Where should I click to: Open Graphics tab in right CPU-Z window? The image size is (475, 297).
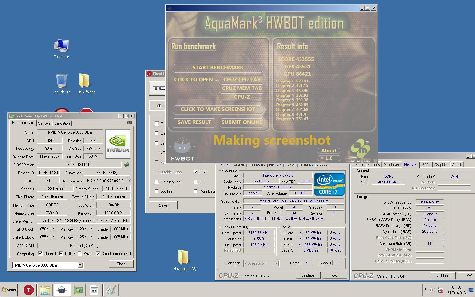tap(441, 165)
